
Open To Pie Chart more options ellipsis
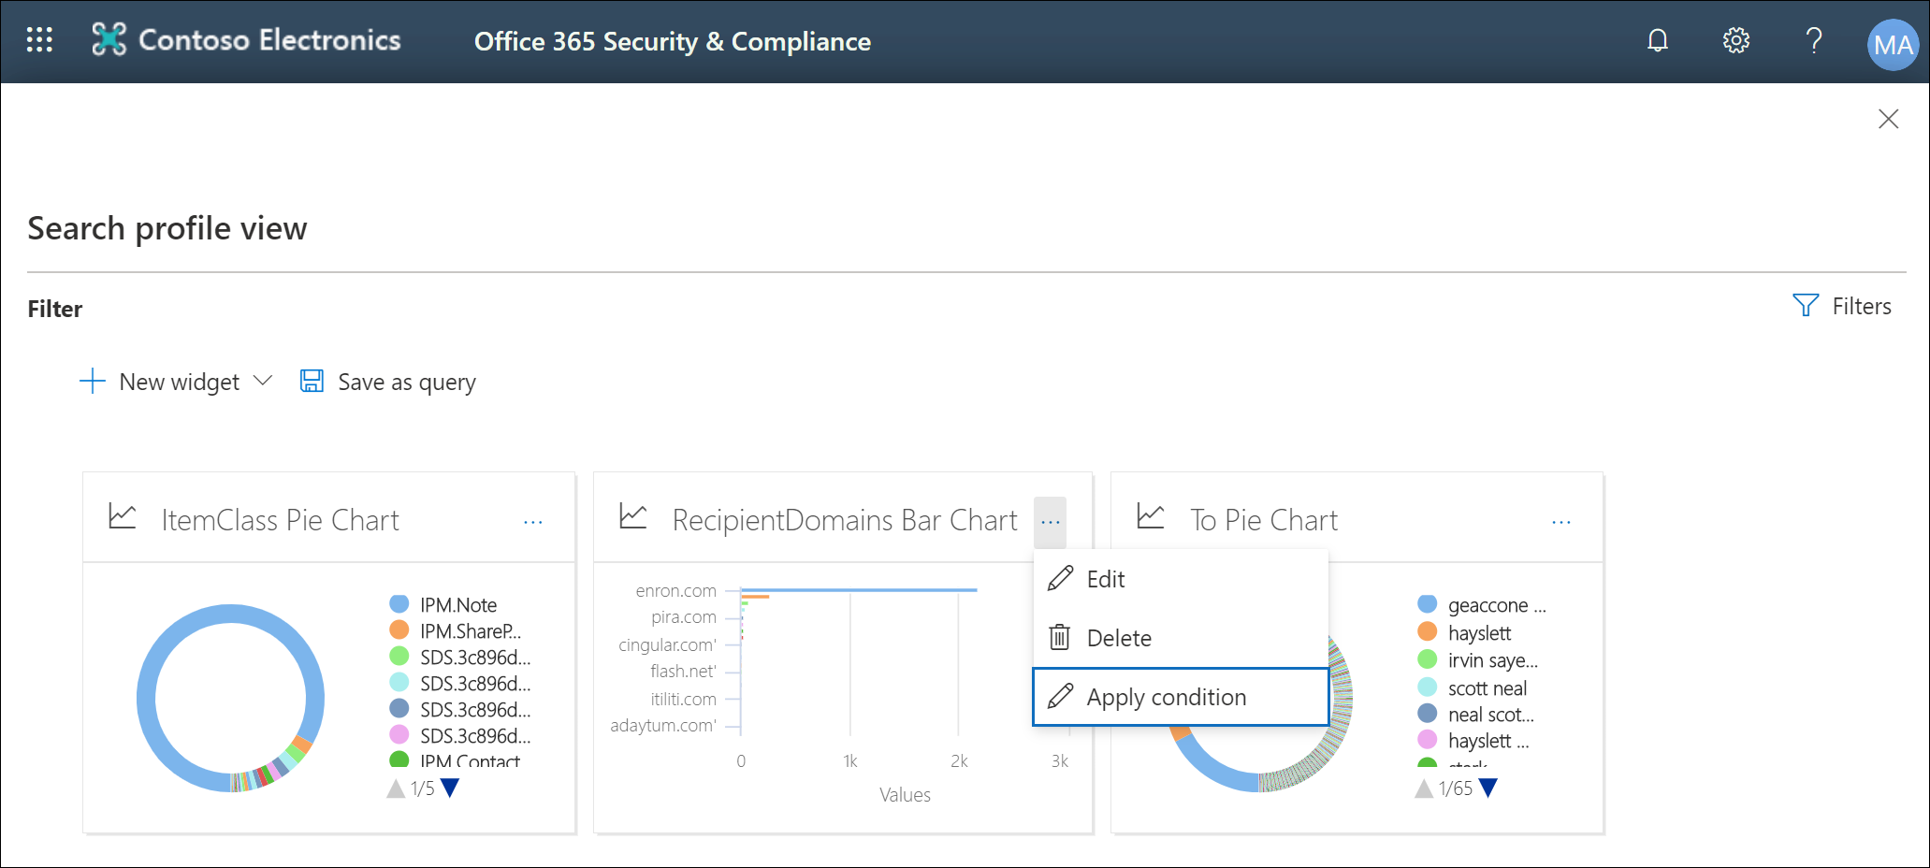1561,522
